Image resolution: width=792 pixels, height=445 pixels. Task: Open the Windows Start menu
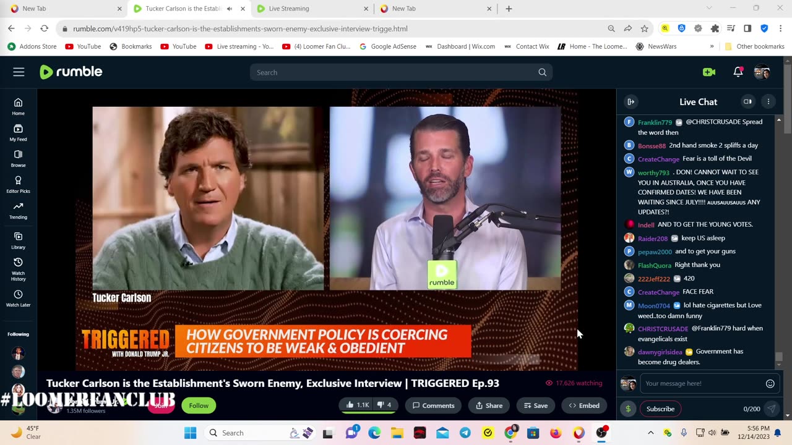point(190,433)
